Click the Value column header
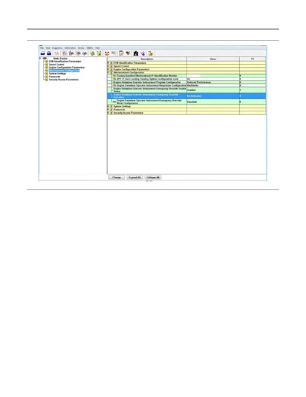Viewport: 306px width, 397px height. [x=213, y=59]
